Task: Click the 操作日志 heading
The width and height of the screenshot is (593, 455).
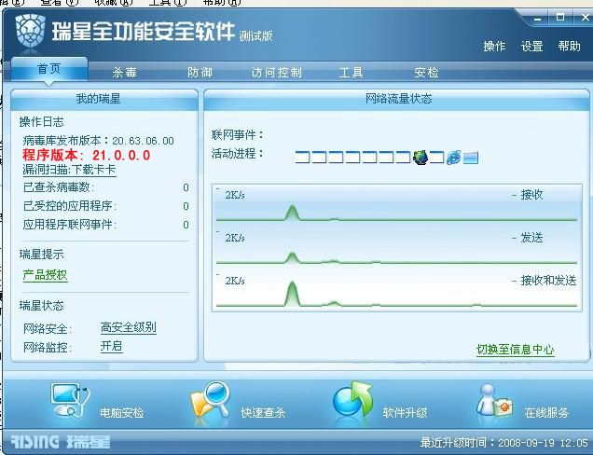Action: tap(42, 122)
